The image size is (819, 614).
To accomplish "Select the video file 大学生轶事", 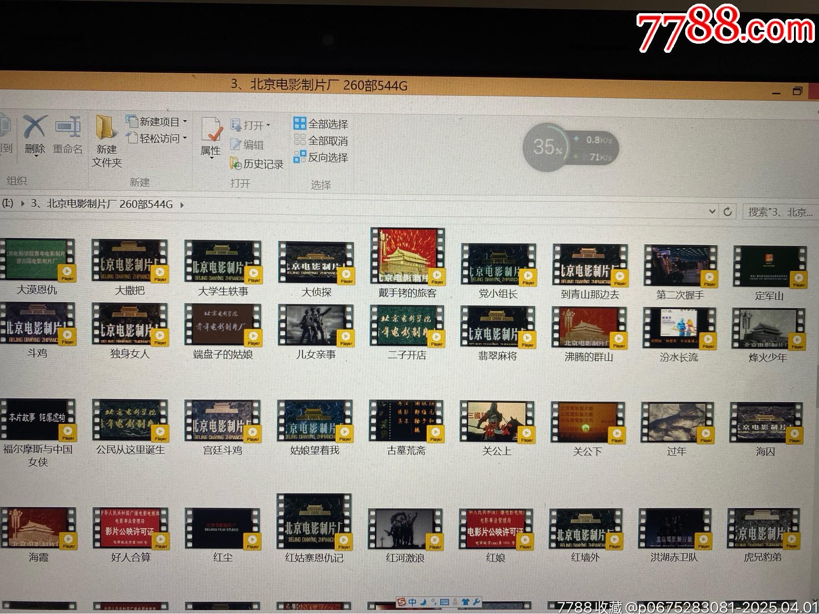I will [223, 269].
